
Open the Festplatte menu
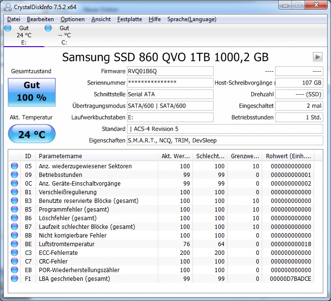(129, 19)
